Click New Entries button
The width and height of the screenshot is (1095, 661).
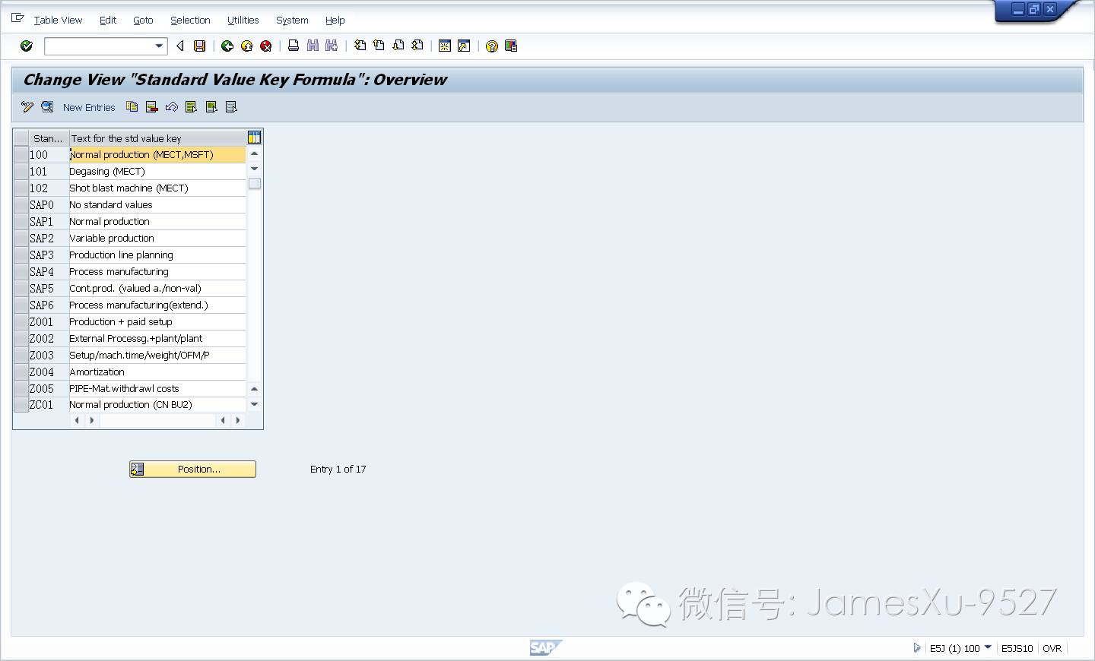tap(89, 108)
